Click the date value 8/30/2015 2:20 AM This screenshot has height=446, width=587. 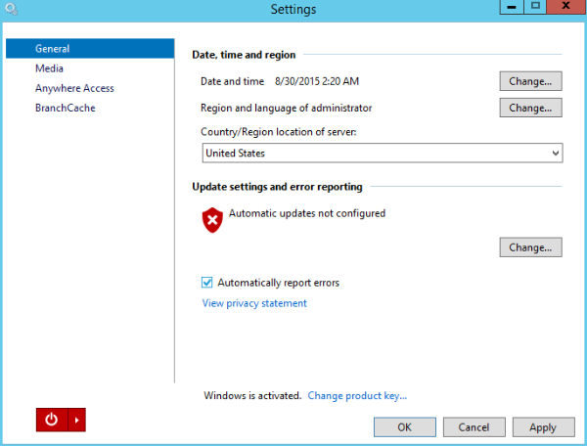point(317,81)
